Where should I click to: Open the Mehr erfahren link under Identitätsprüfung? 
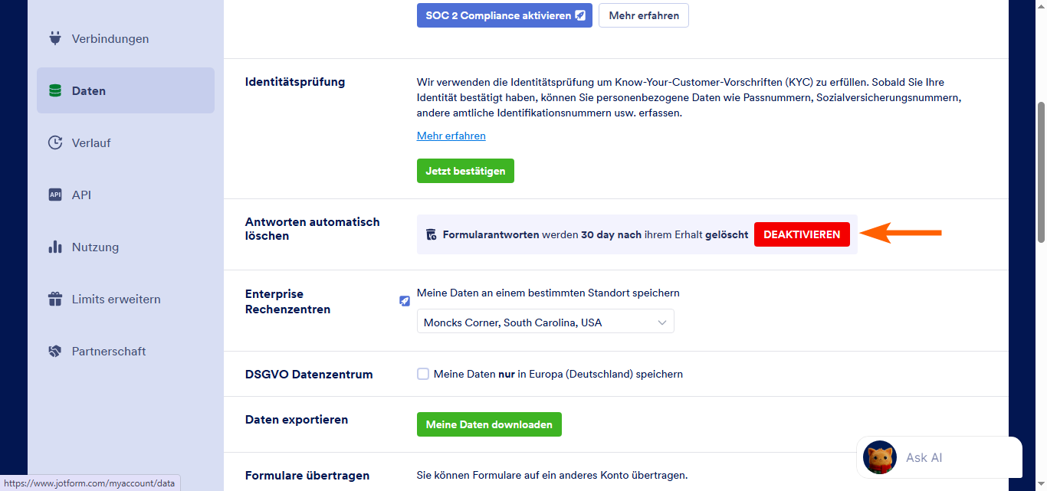(451, 136)
